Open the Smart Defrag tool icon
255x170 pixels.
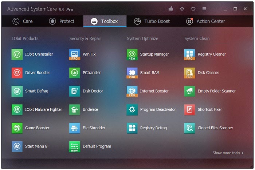tap(17, 91)
